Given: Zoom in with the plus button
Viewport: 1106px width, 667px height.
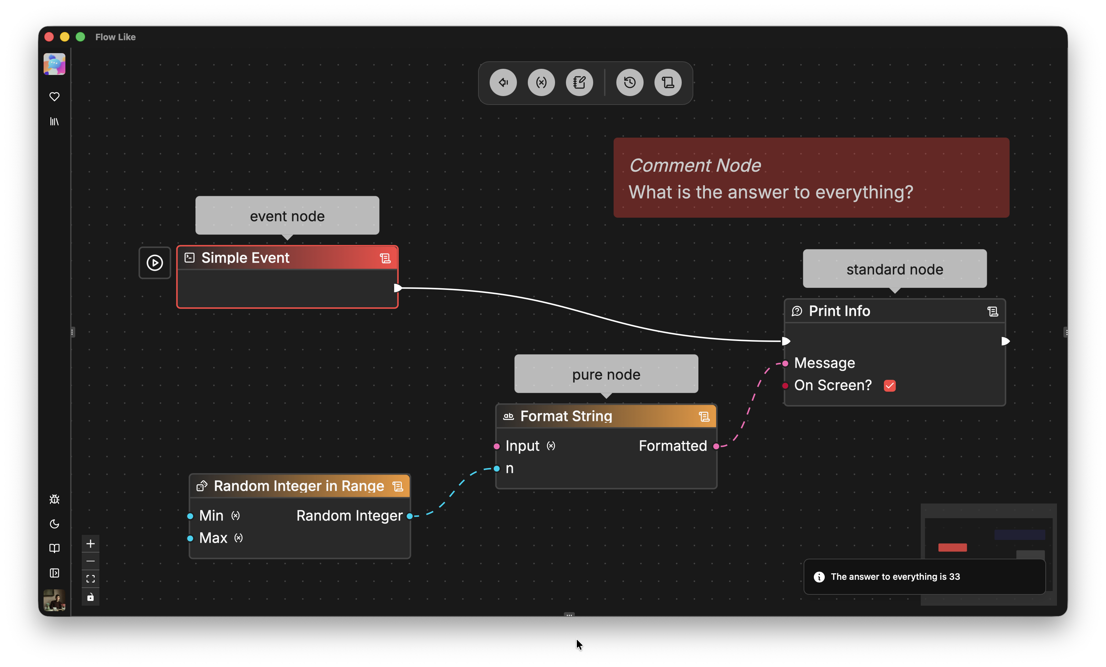Looking at the screenshot, I should click(x=90, y=543).
